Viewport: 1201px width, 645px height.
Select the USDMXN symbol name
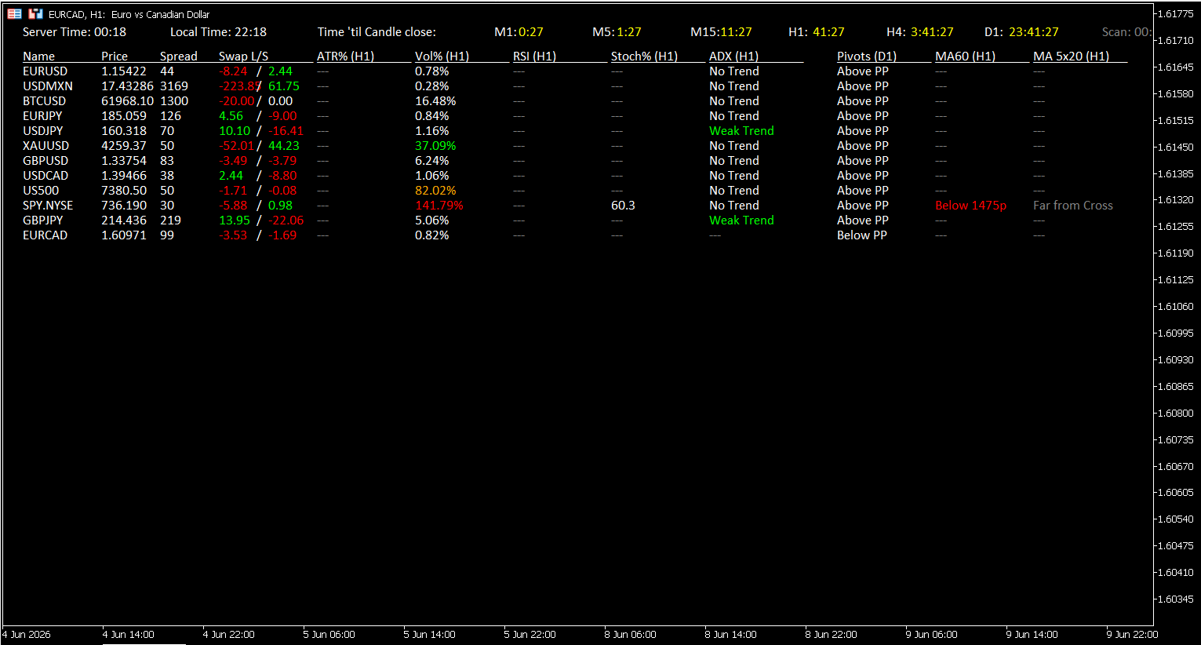tap(48, 86)
